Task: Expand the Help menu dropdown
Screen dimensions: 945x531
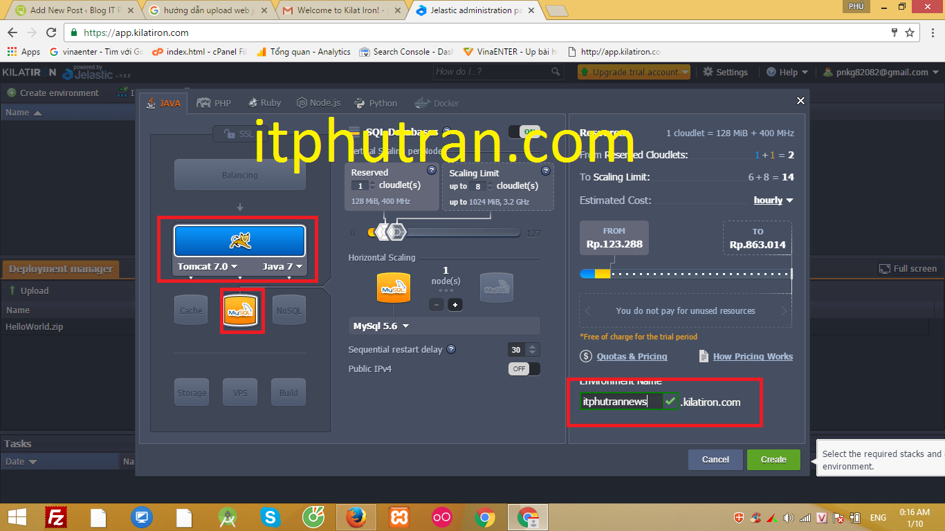Action: [787, 72]
